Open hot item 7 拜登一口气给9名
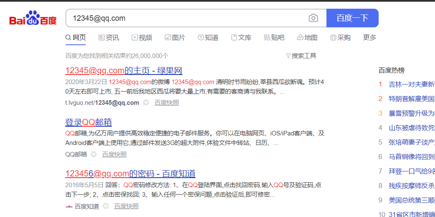Screen dimensions: 435x217 [411, 171]
